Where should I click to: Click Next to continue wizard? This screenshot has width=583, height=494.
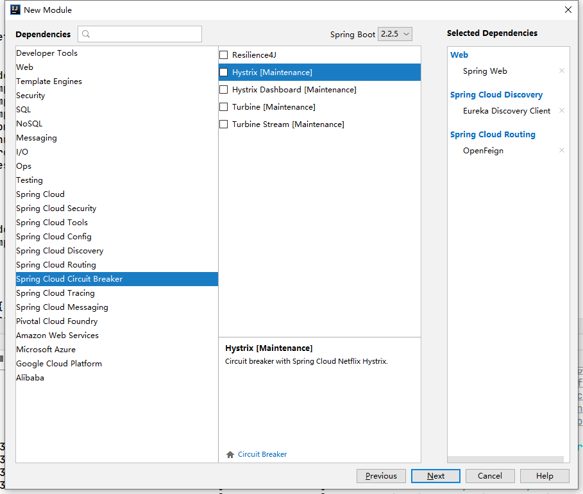(x=435, y=476)
